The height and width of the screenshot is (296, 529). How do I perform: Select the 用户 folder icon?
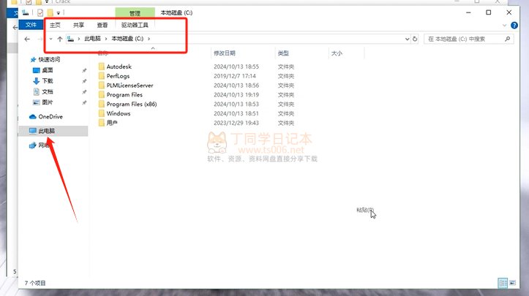point(101,123)
